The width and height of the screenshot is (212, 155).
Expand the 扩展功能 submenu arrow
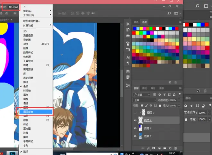50,25
